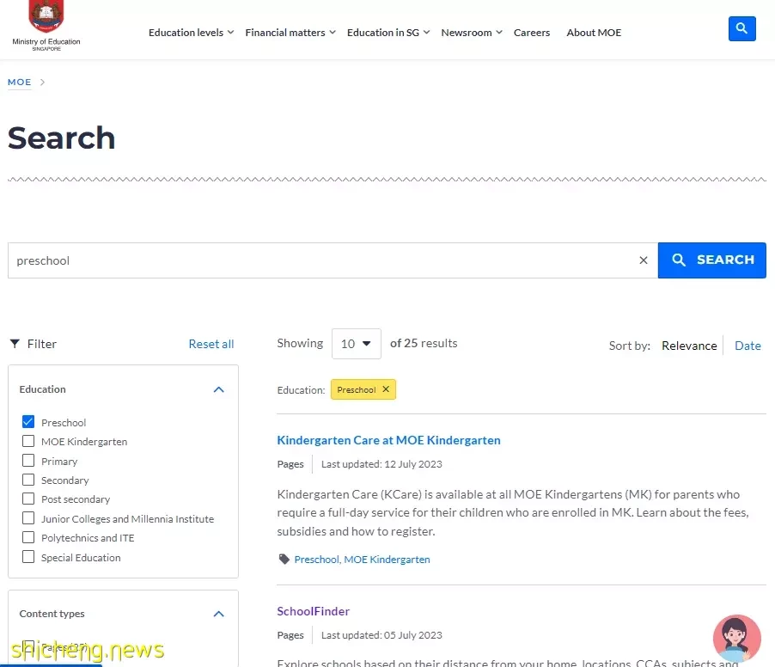Expand the Financial matters menu
The image size is (775, 667).
[290, 33]
